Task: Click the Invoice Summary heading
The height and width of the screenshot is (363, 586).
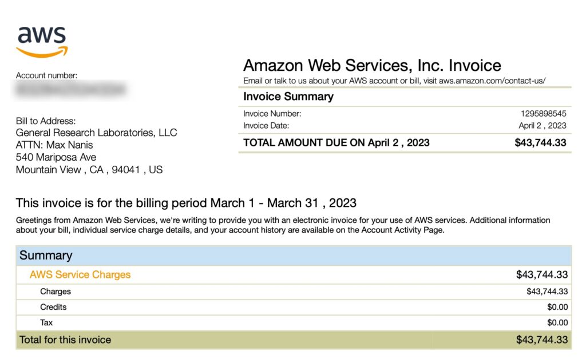Action: click(x=288, y=97)
